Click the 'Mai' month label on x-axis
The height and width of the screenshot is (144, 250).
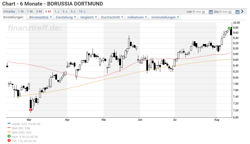click(104, 120)
